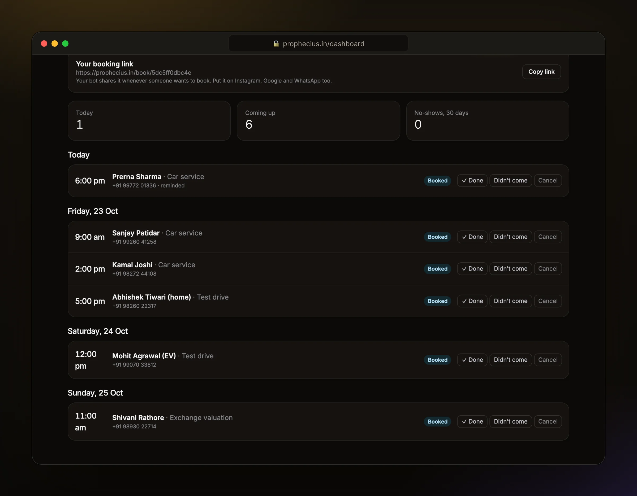Mark Prerna Sharma's appointment as Done
Image resolution: width=637 pixels, height=496 pixels.
pyautogui.click(x=472, y=180)
